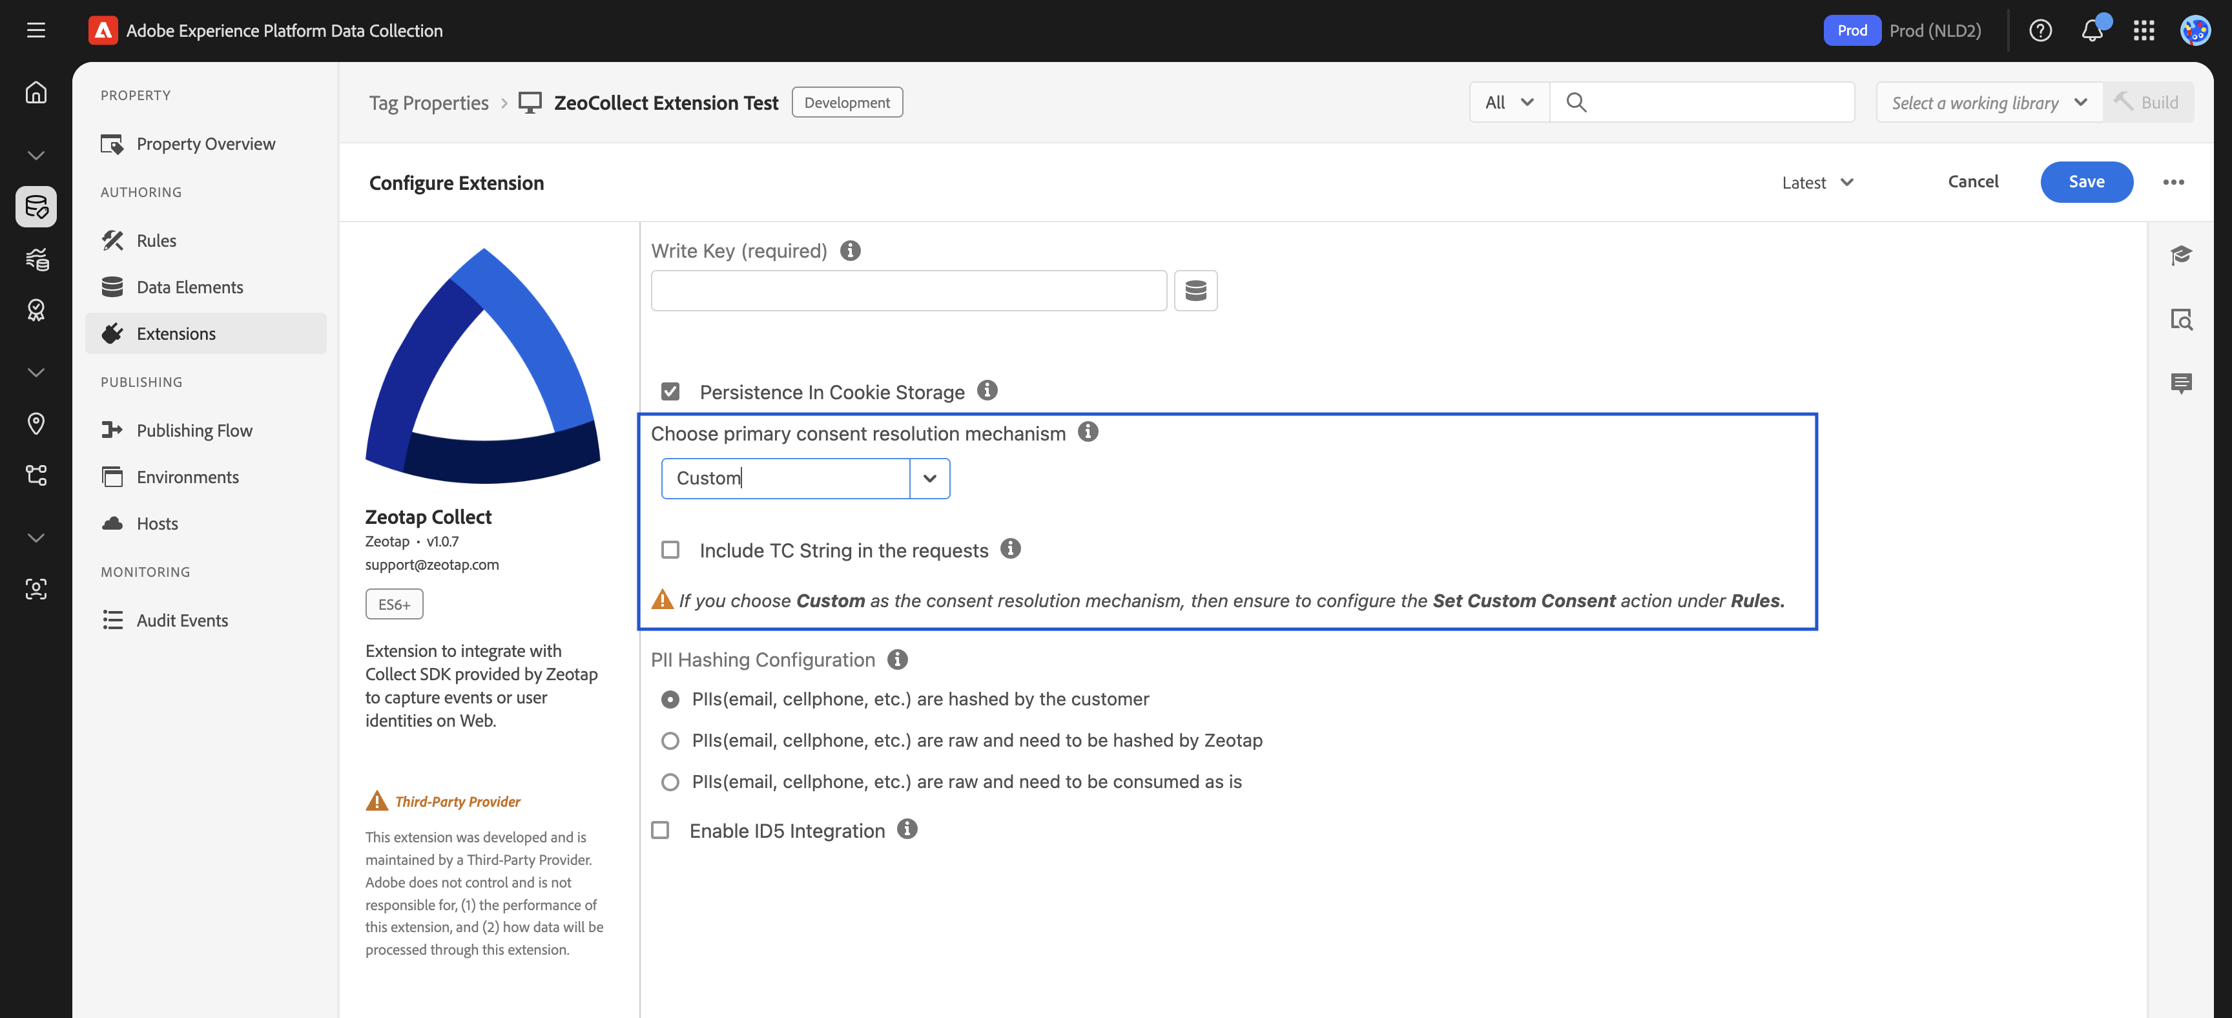Screen dimensions: 2232x1018
Task: Open Help using the question mark icon
Action: (2041, 30)
